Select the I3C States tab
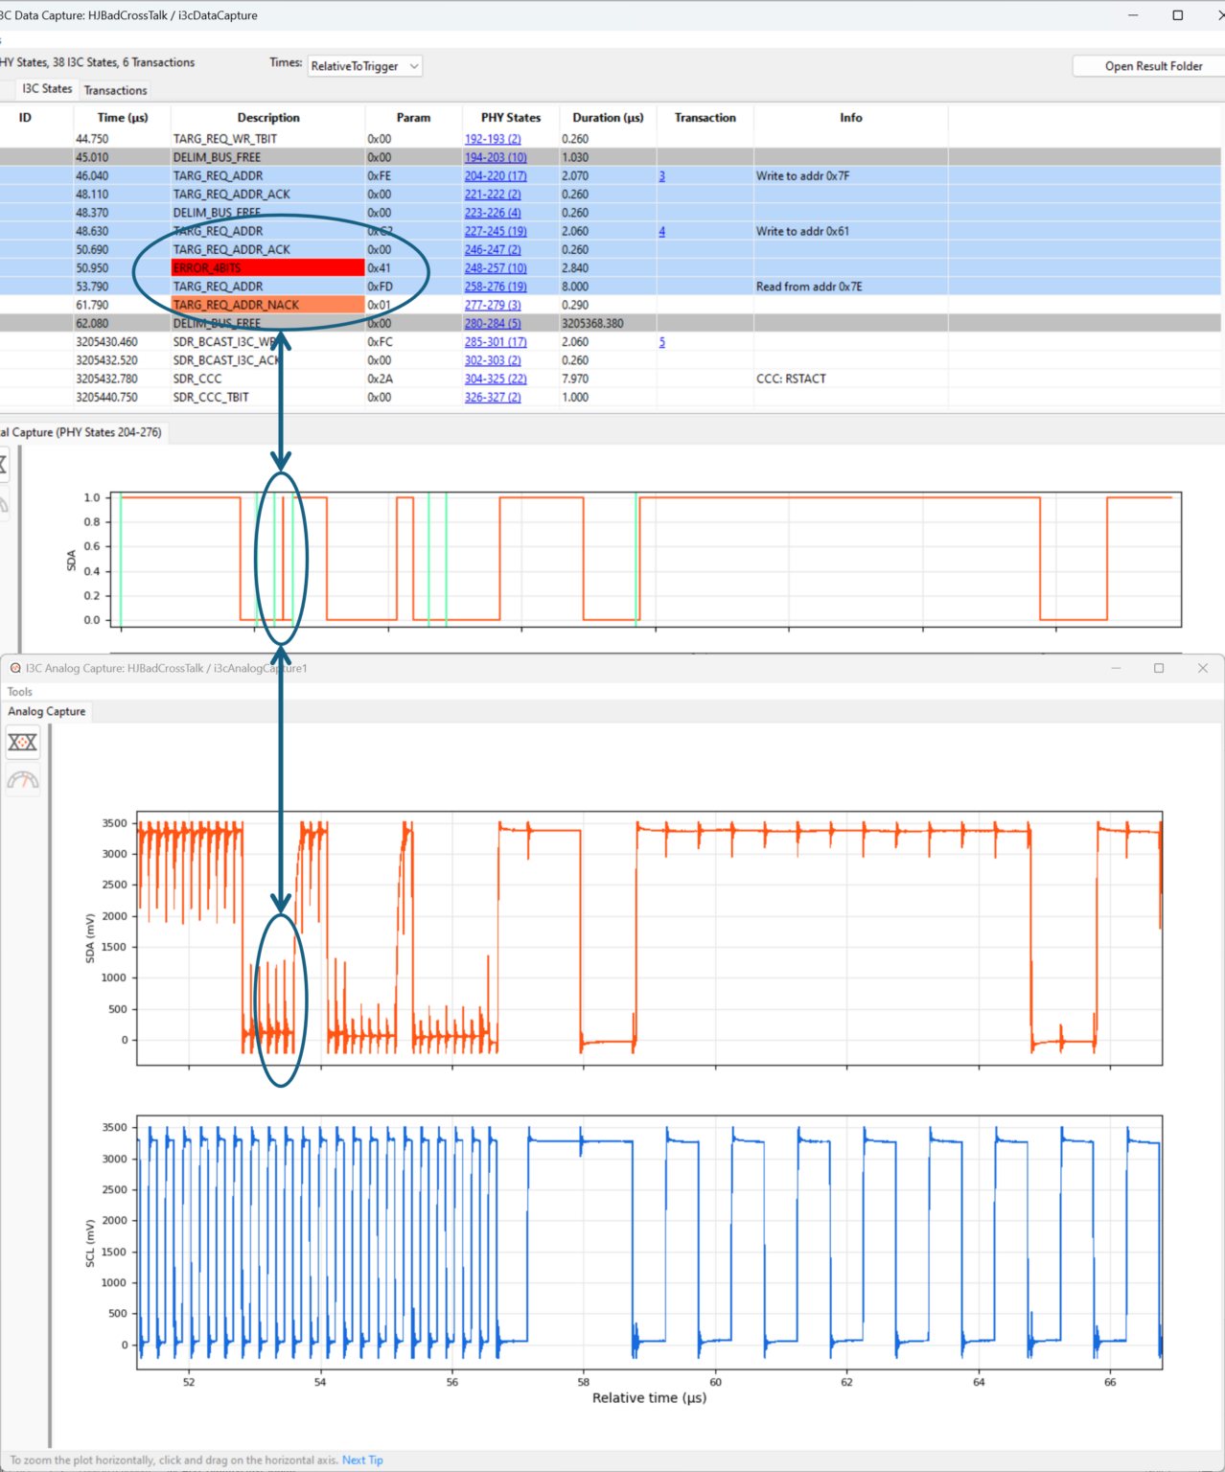This screenshot has width=1225, height=1472. click(45, 88)
